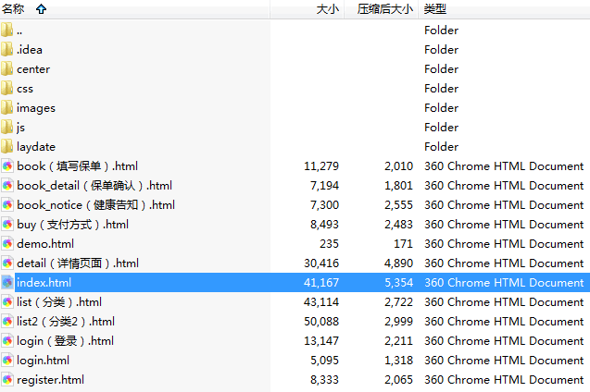Toggle sort direction arrow beside 名称
The image size is (590, 392).
tap(41, 9)
